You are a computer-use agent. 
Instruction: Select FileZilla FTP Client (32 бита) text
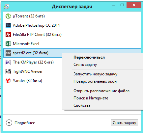pyautogui.click(x=37, y=35)
